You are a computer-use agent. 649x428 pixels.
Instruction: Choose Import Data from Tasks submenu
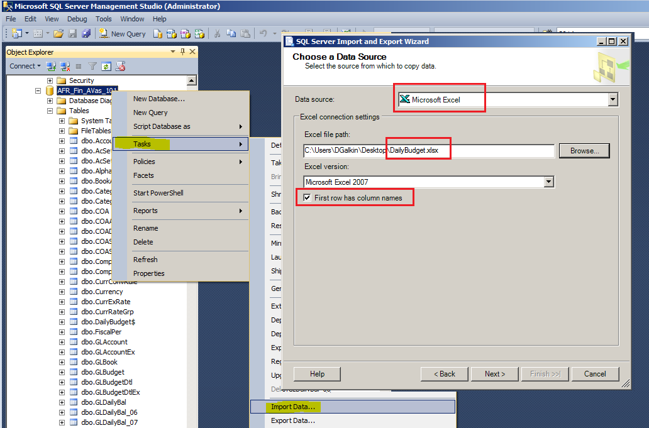[353, 407]
